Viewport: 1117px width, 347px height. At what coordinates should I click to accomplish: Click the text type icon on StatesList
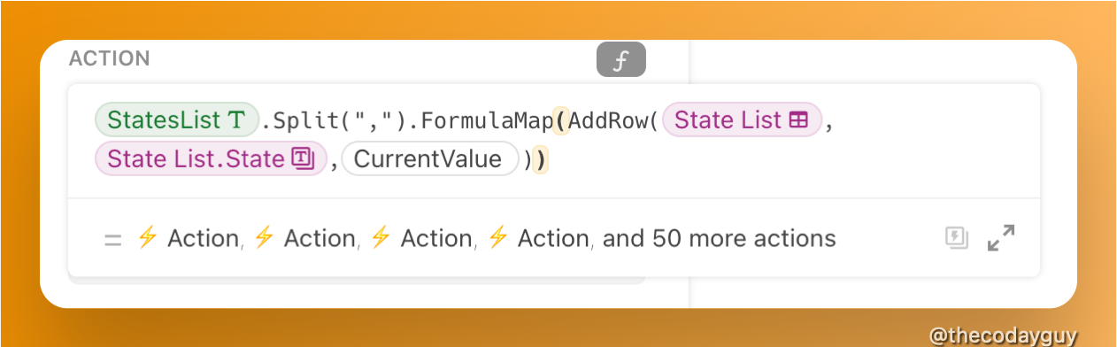pyautogui.click(x=236, y=120)
